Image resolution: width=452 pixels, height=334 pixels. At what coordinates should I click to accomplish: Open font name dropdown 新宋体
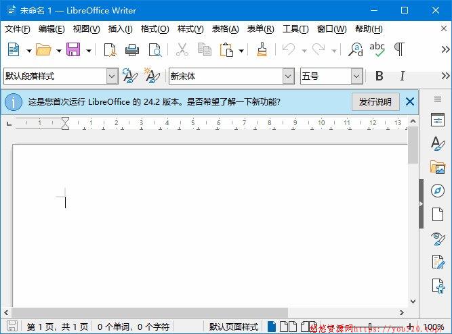tap(288, 76)
